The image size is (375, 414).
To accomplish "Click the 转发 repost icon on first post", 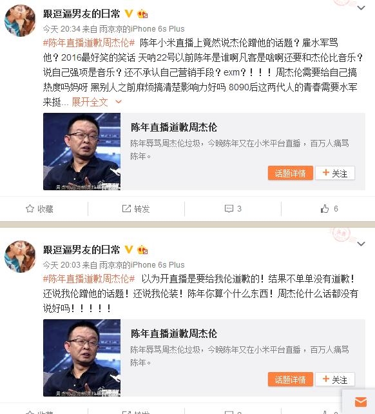I will (126, 208).
